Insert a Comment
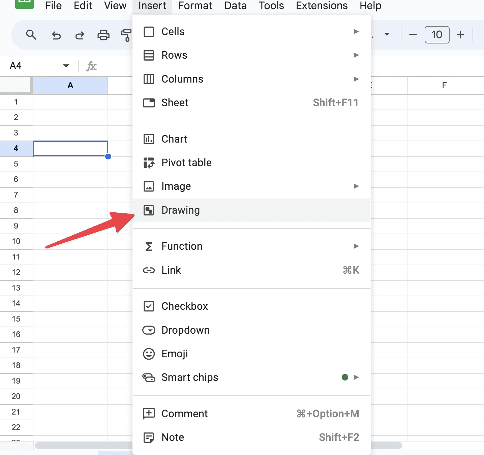 click(x=184, y=414)
